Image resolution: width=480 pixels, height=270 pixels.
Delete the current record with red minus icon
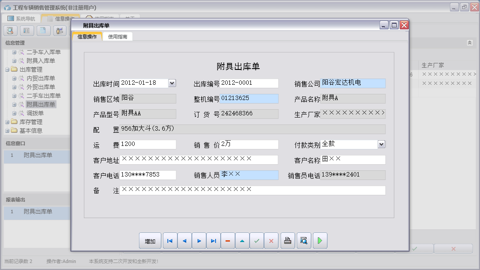[x=227, y=240]
